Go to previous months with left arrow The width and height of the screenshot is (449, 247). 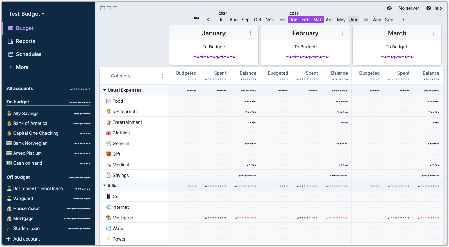tap(208, 19)
